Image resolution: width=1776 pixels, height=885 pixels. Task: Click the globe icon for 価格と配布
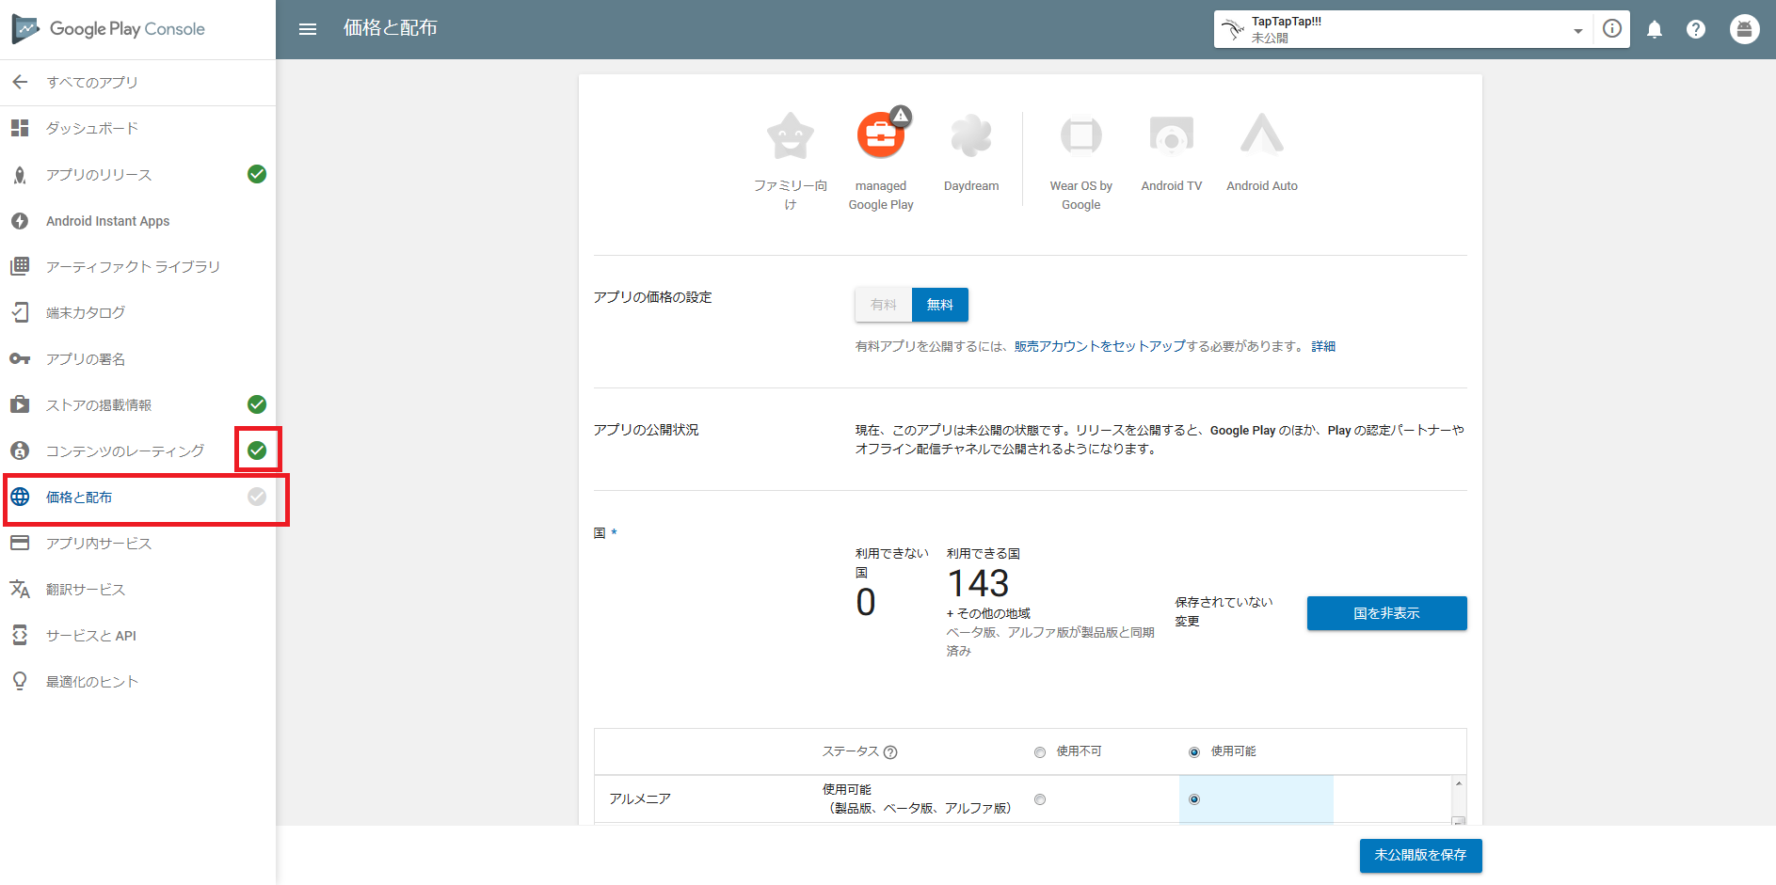20,497
